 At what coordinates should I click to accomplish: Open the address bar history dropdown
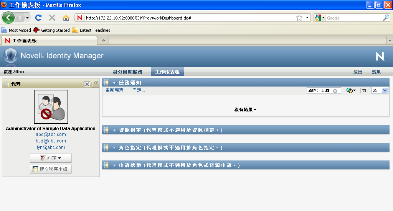click(307, 18)
